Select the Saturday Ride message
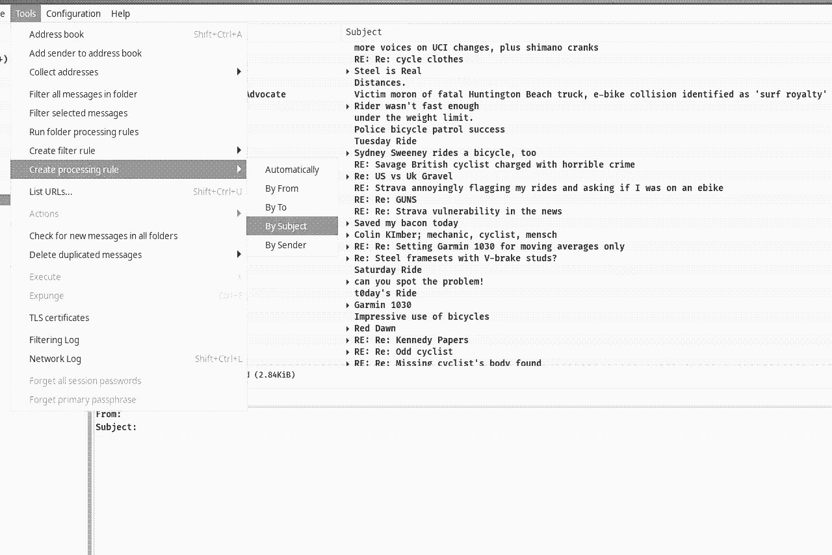Viewport: 832px width, 555px height. click(388, 270)
